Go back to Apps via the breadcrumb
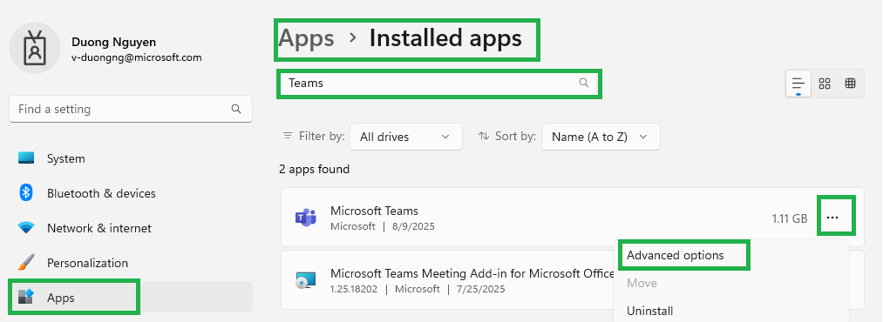 pos(307,38)
